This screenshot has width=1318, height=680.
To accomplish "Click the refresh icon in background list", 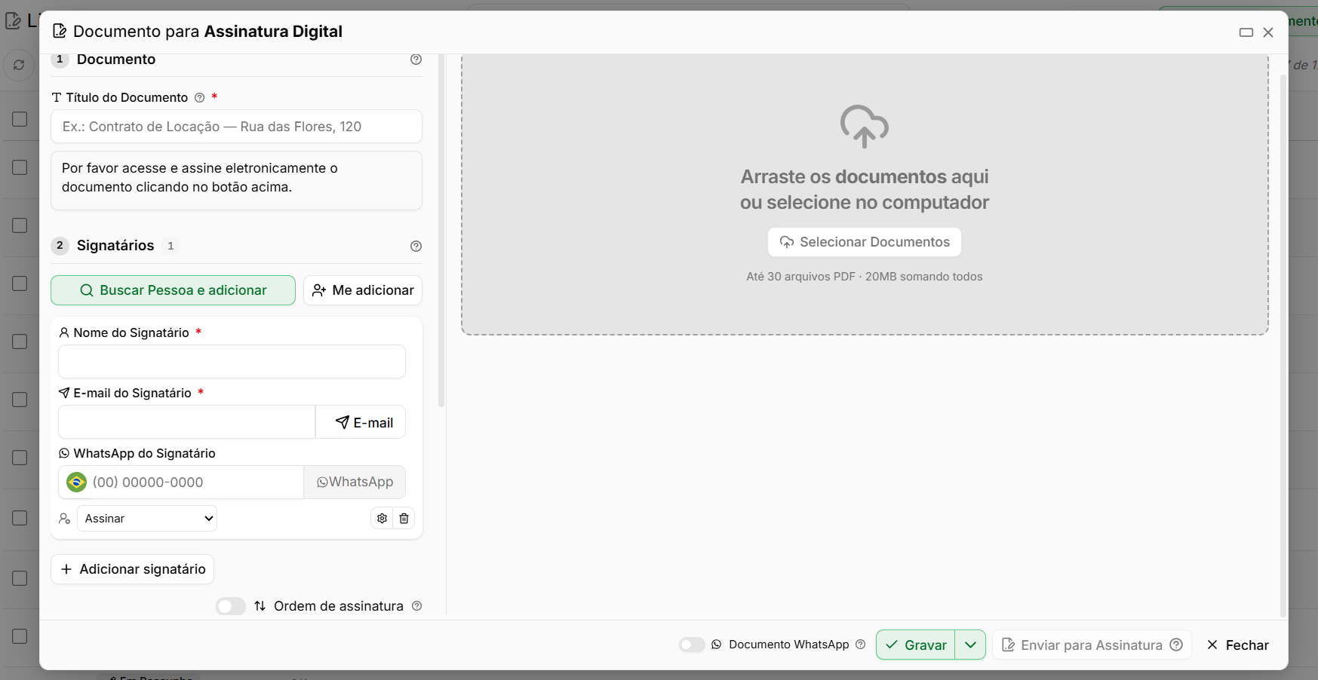I will coord(19,65).
